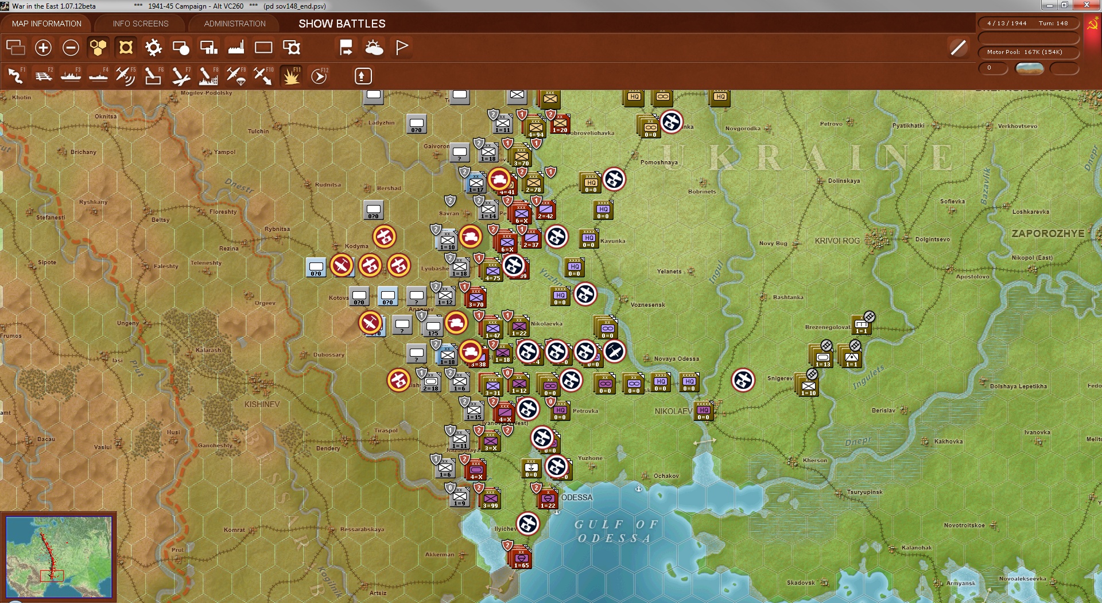Select the F8 bomb city icon
This screenshot has width=1102, height=603.
point(208,76)
